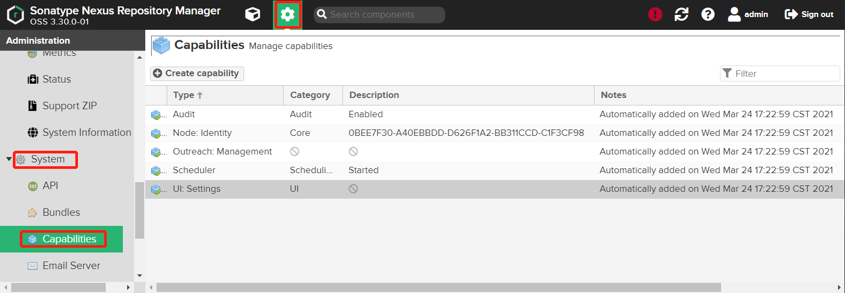Open the Help question mark icon
Image resolution: width=845 pixels, height=293 pixels.
coord(708,14)
